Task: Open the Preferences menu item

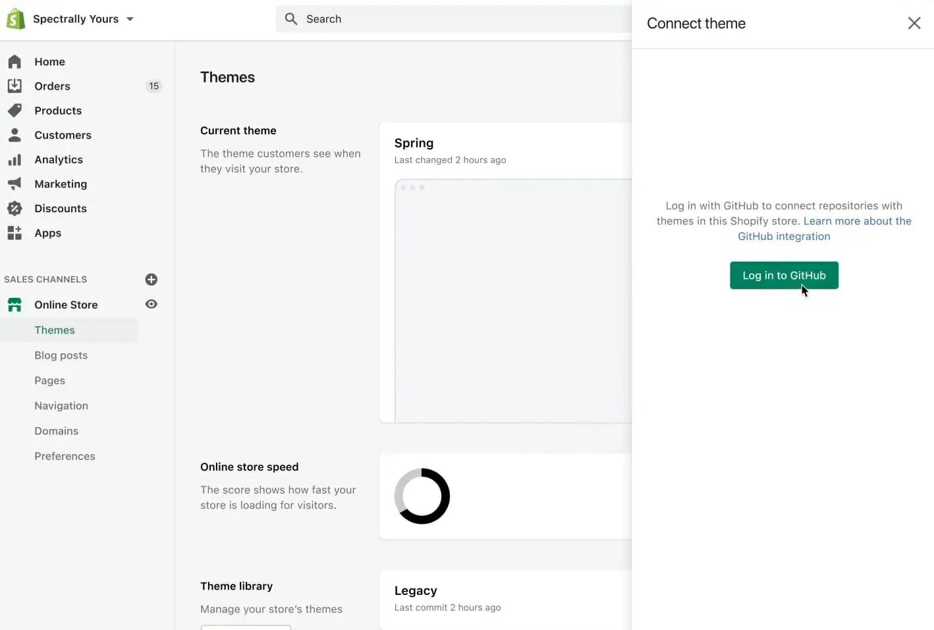Action: (65, 456)
